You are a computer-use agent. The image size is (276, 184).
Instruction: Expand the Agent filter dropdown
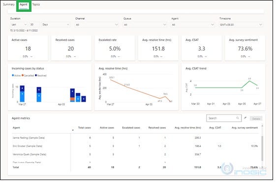point(193,25)
